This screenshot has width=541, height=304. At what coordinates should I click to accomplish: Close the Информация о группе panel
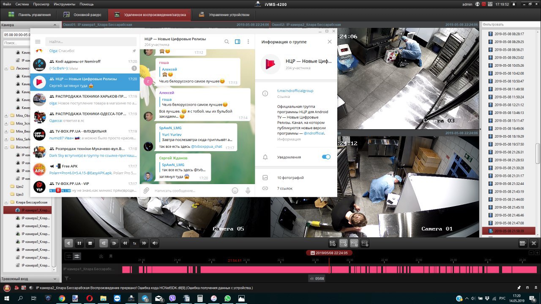tap(330, 42)
